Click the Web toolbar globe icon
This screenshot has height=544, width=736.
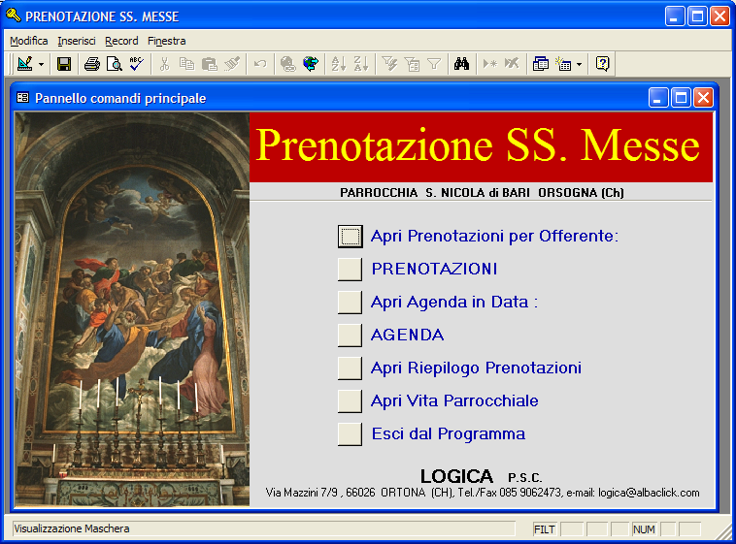pyautogui.click(x=311, y=63)
